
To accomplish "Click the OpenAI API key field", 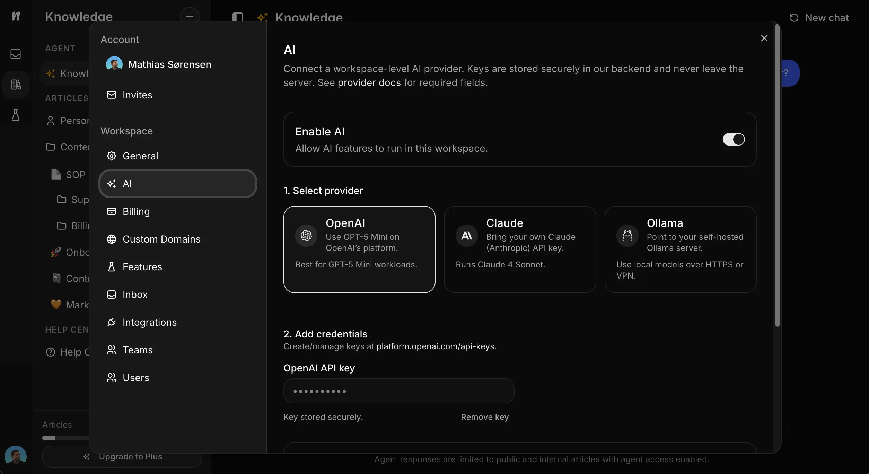I will (x=398, y=391).
